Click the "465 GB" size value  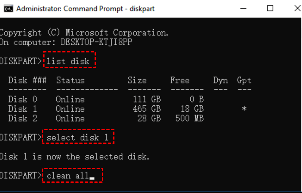147,109
